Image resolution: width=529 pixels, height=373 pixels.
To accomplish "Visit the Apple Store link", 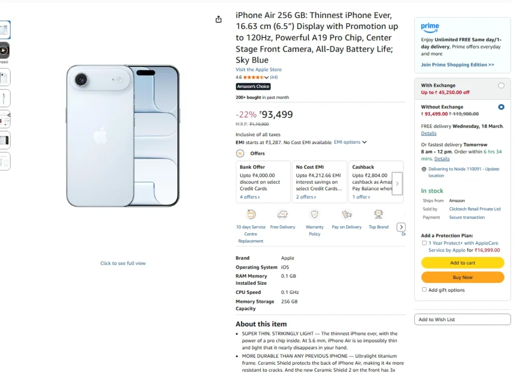I will (258, 69).
